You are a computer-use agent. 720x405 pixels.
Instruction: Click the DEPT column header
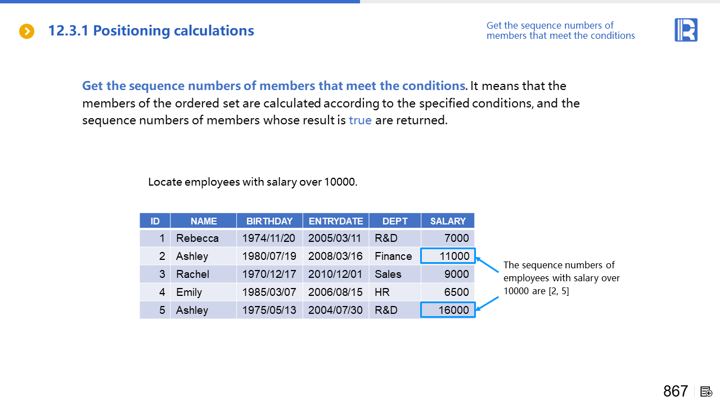tap(395, 221)
